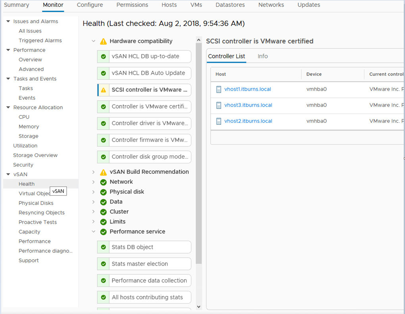405x314 pixels.
Task: Expand the Cluster health category
Action: [x=94, y=211]
